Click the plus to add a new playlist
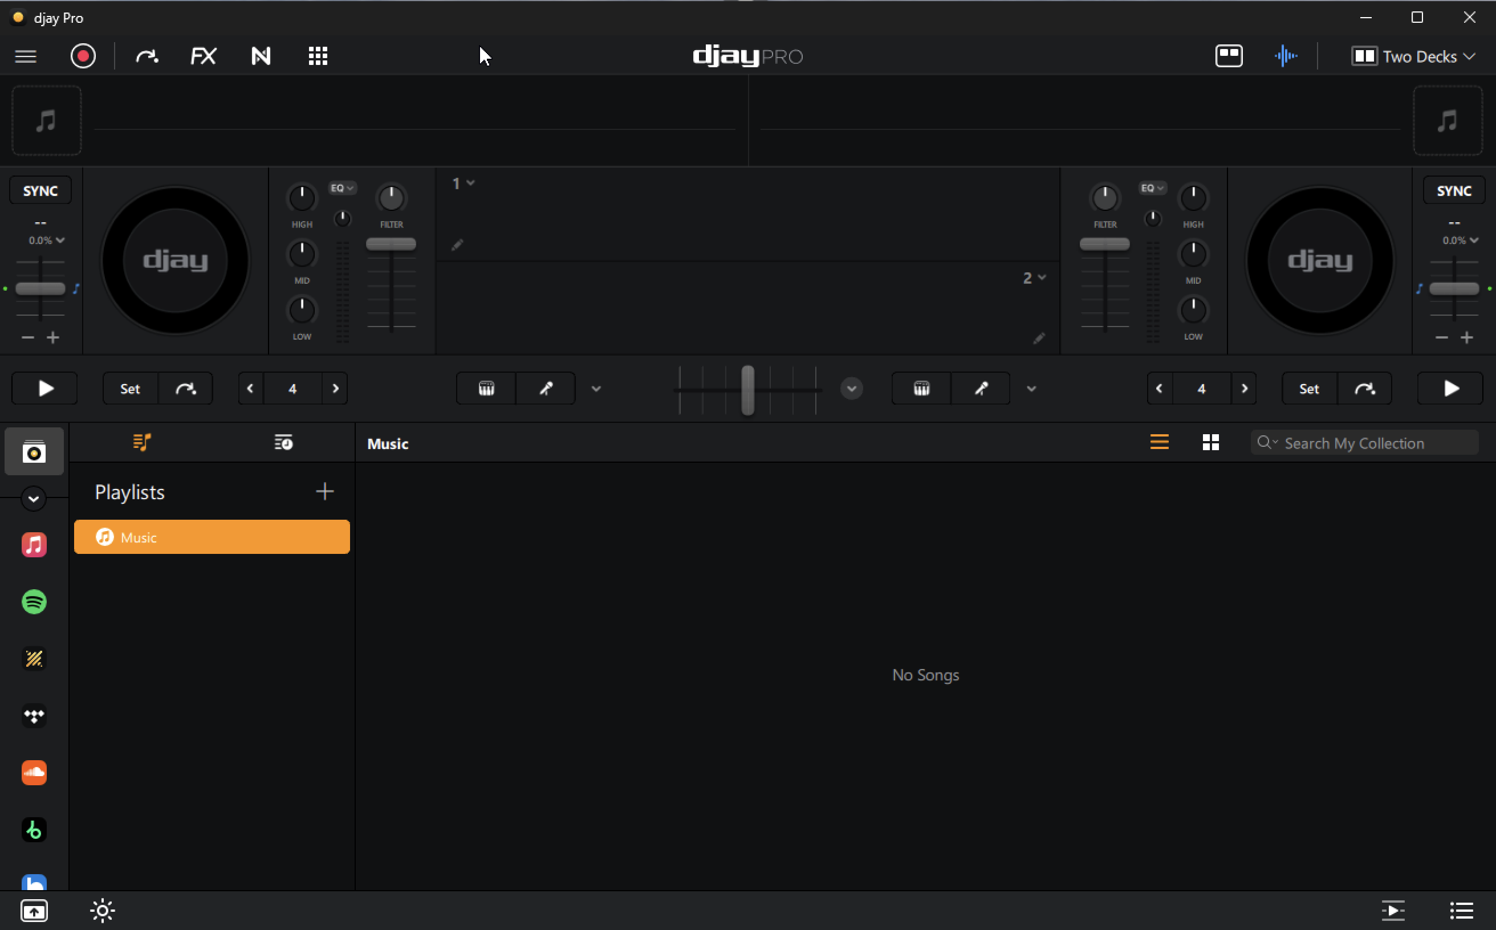1496x930 pixels. (325, 491)
